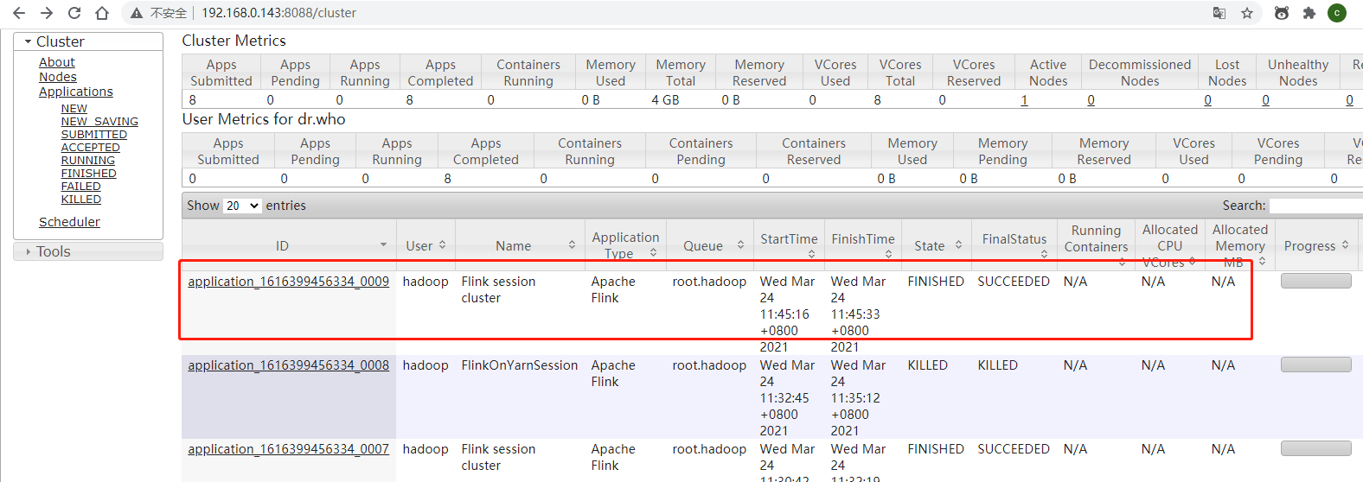Image resolution: width=1363 pixels, height=482 pixels.
Task: Open Lost Nodes count link
Action: (x=1207, y=100)
